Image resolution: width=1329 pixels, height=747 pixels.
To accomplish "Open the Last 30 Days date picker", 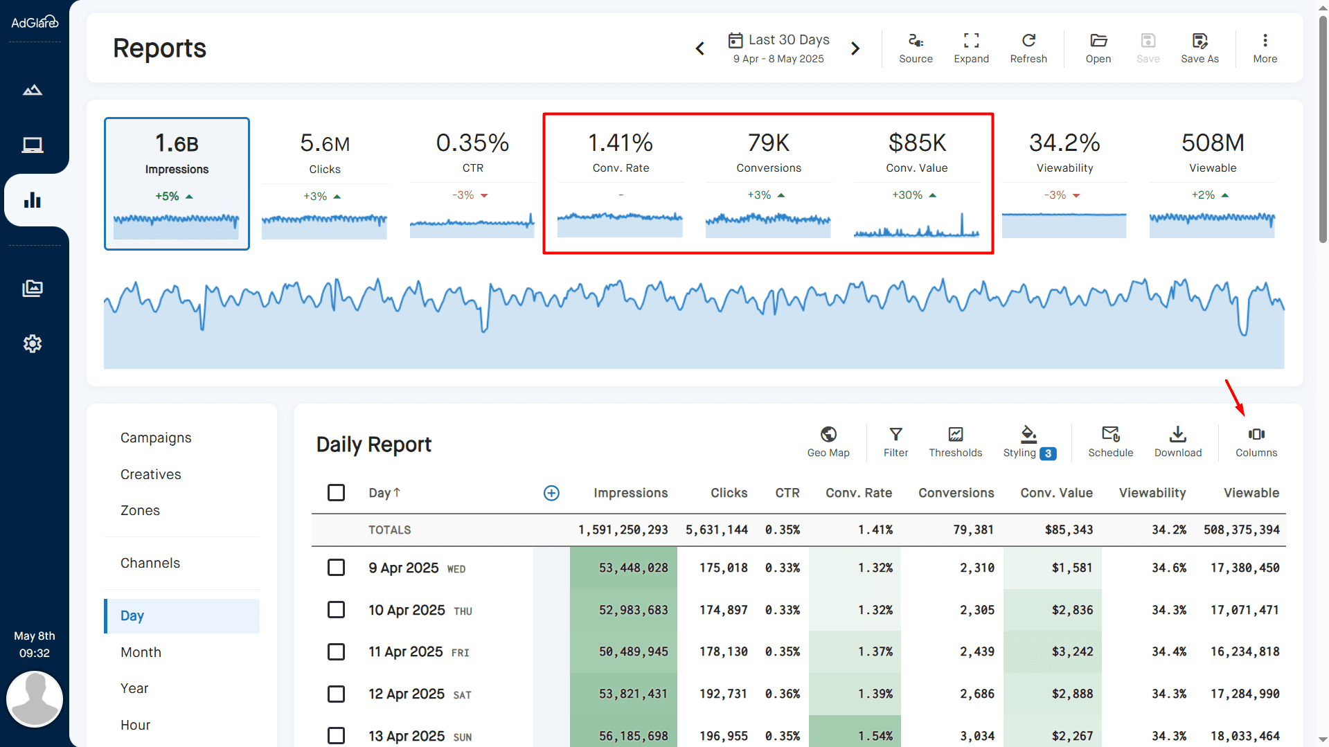I will pos(778,47).
